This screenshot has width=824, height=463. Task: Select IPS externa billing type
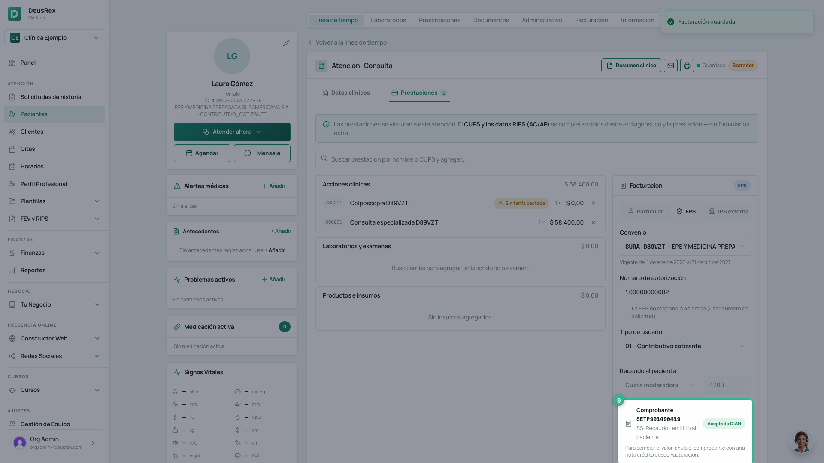[x=728, y=212]
